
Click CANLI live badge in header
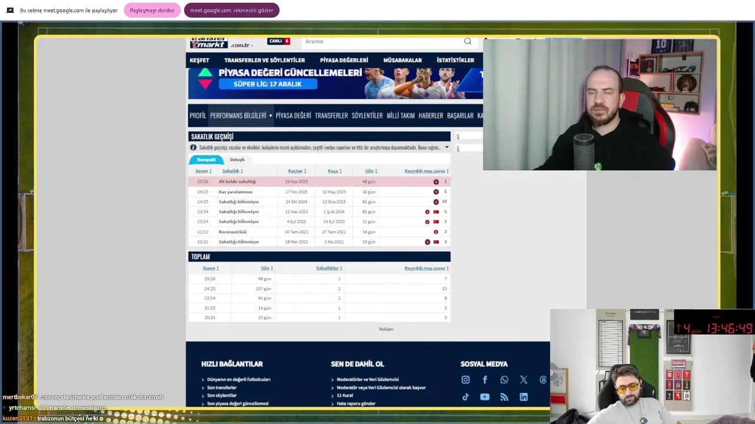pos(278,41)
